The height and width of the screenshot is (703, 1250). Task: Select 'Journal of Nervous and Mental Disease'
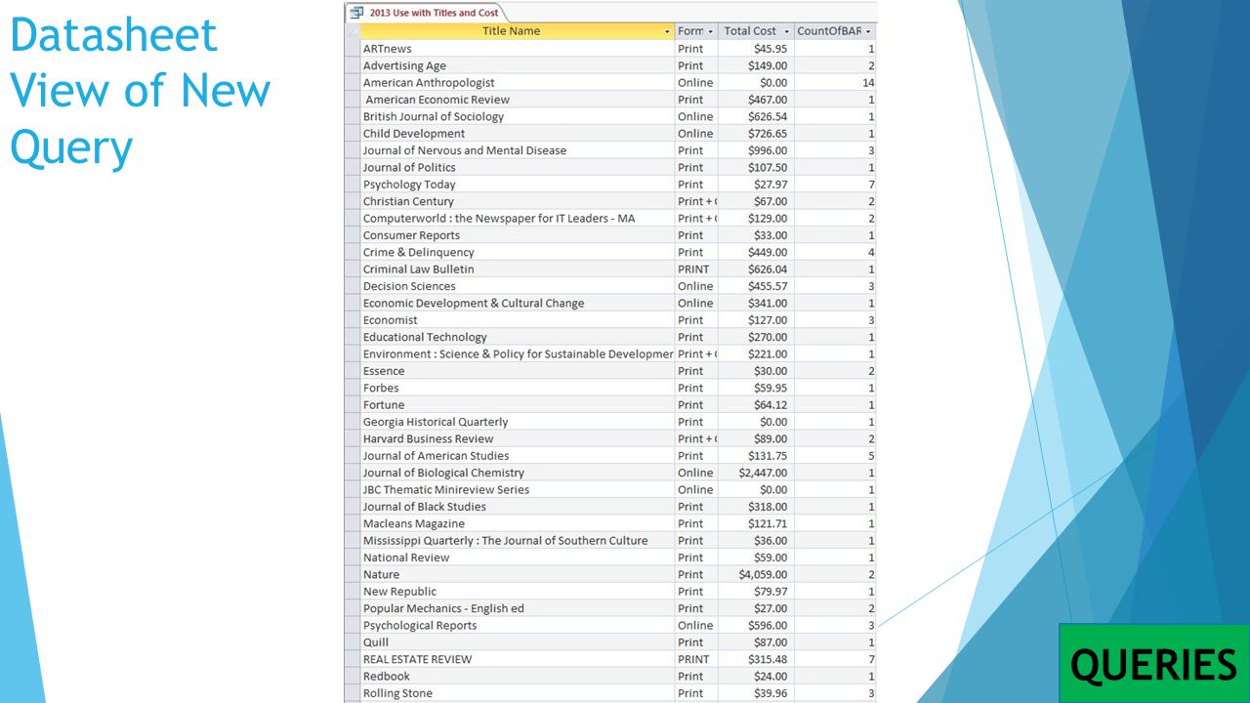[x=517, y=150]
